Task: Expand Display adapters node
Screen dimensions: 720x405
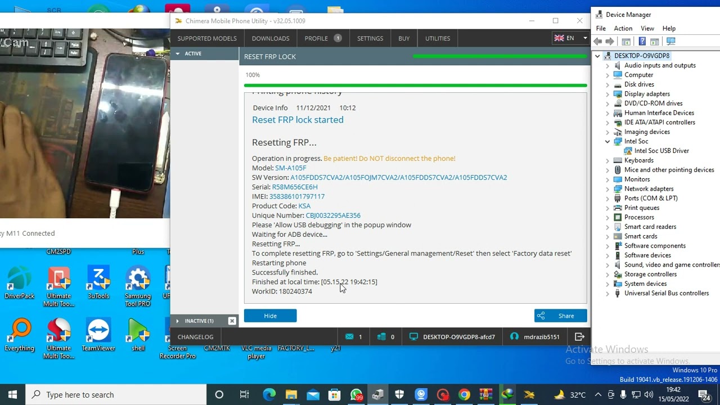Action: pyautogui.click(x=607, y=94)
